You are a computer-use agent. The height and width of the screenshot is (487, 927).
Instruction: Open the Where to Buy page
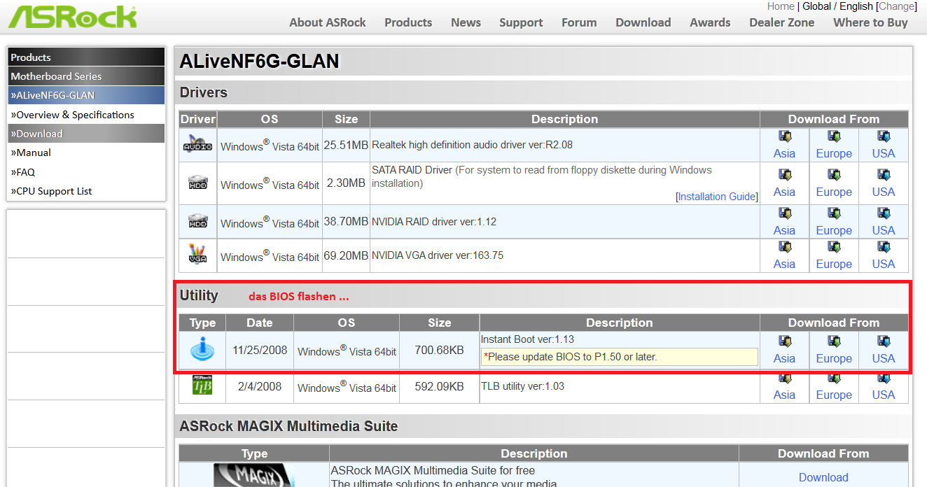click(870, 22)
